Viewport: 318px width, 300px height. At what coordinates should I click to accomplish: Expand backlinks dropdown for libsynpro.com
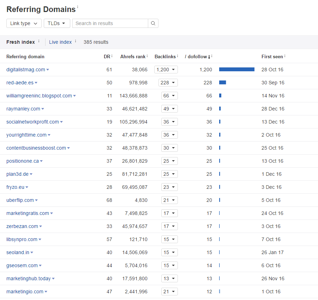click(x=169, y=239)
